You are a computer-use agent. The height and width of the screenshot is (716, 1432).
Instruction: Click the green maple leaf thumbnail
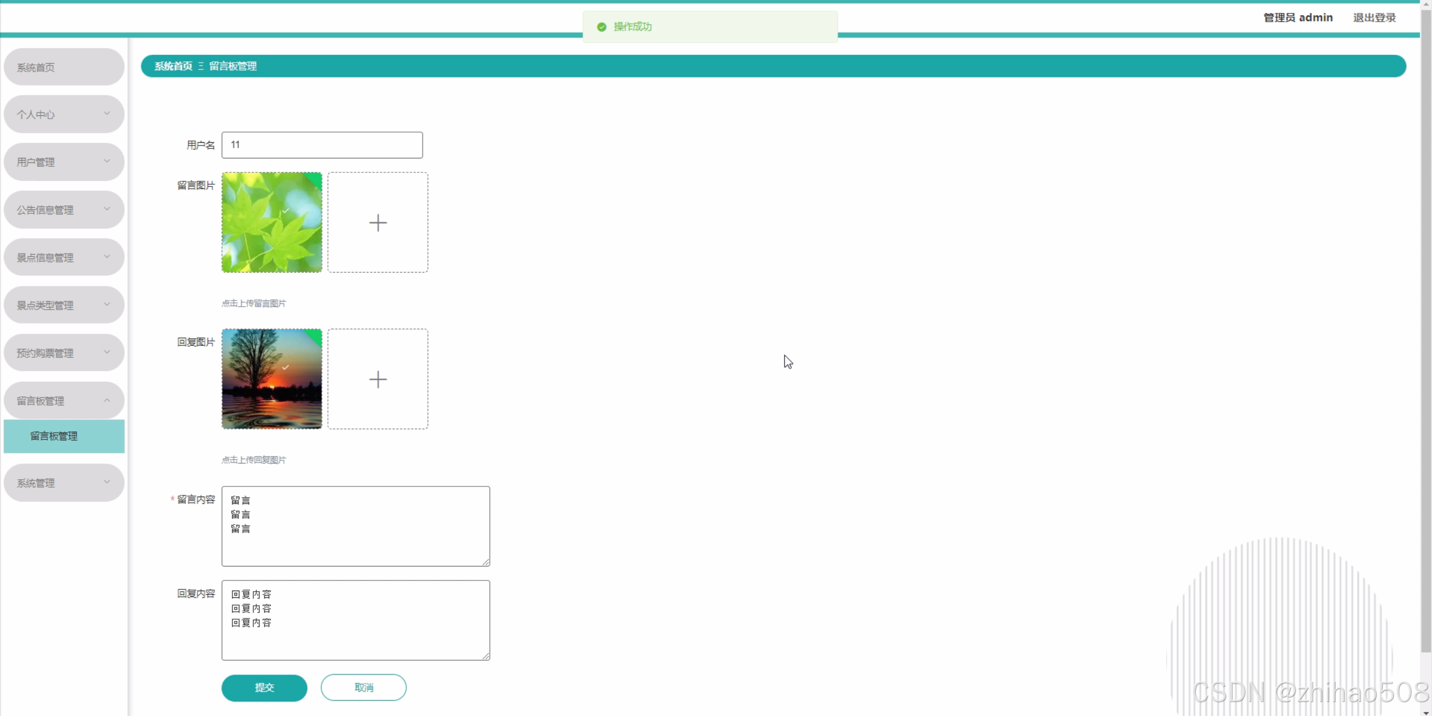[x=272, y=223]
